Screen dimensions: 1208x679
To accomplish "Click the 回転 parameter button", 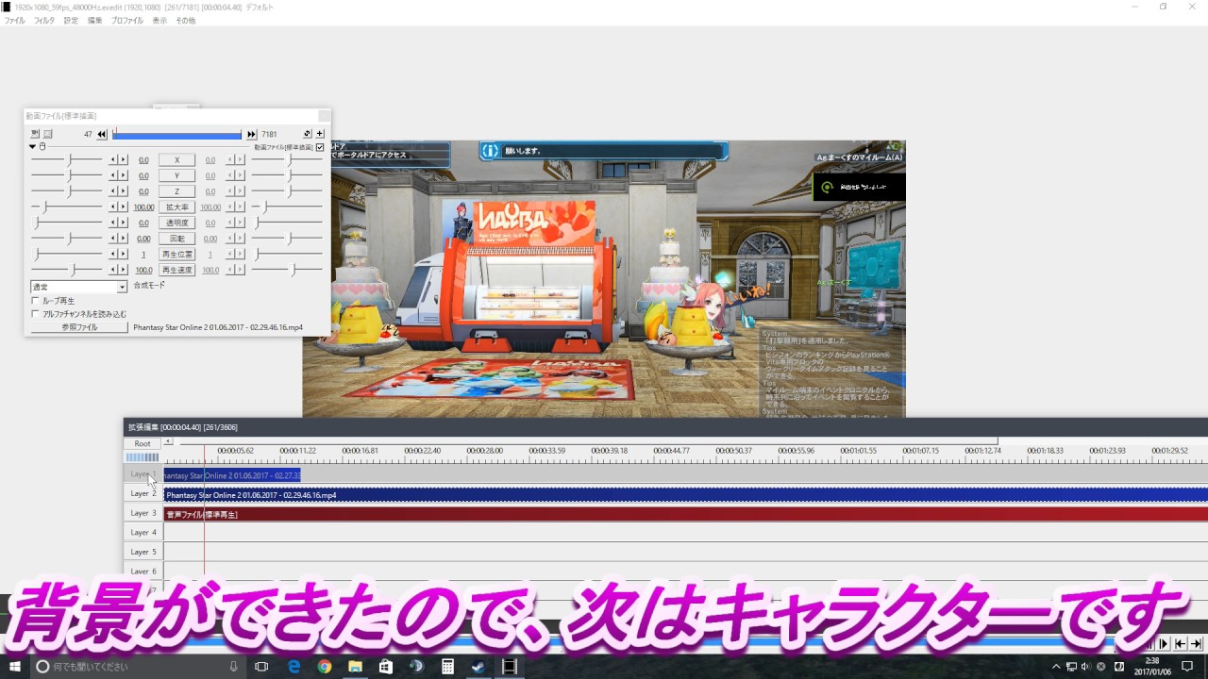I will tap(176, 239).
